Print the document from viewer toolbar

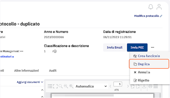click(x=150, y=86)
